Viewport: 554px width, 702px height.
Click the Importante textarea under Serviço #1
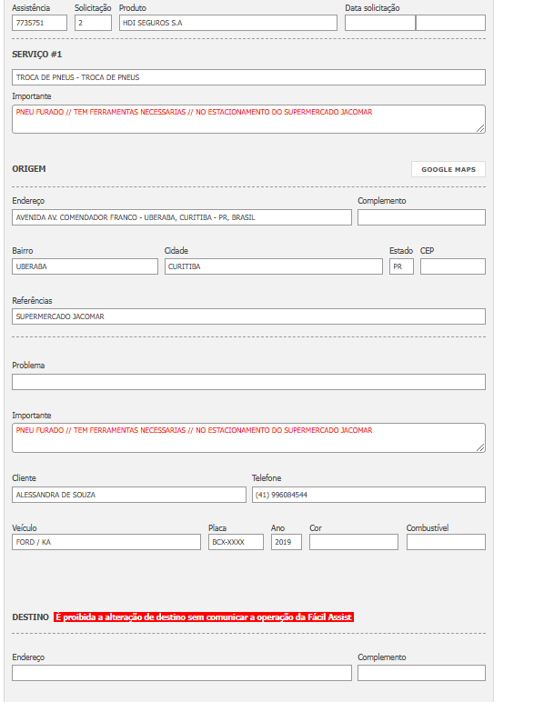click(248, 119)
